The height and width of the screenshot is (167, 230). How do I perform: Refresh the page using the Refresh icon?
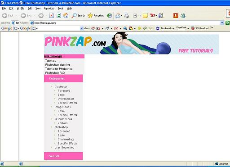point(59,15)
